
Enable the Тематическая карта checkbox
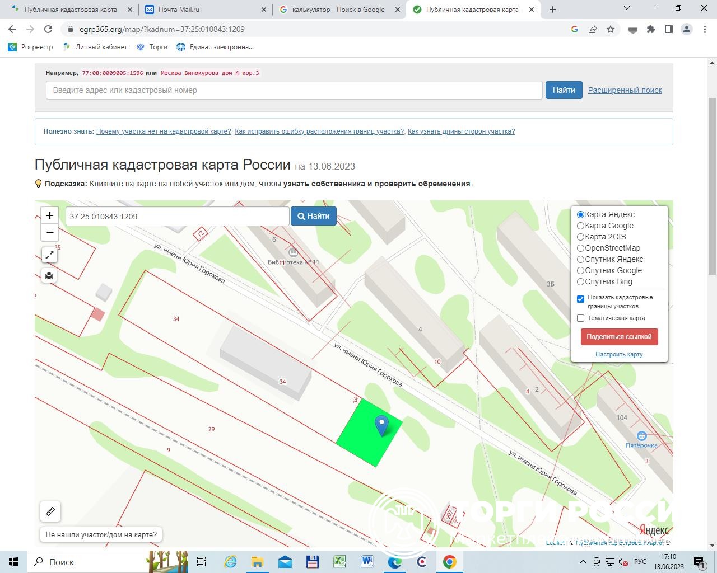581,318
